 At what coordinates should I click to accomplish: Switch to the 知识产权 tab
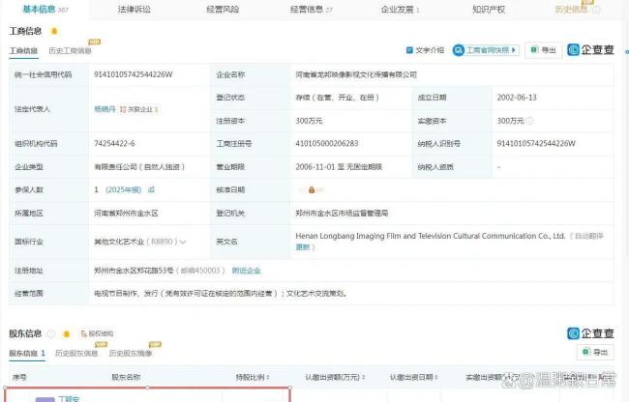pyautogui.click(x=489, y=10)
